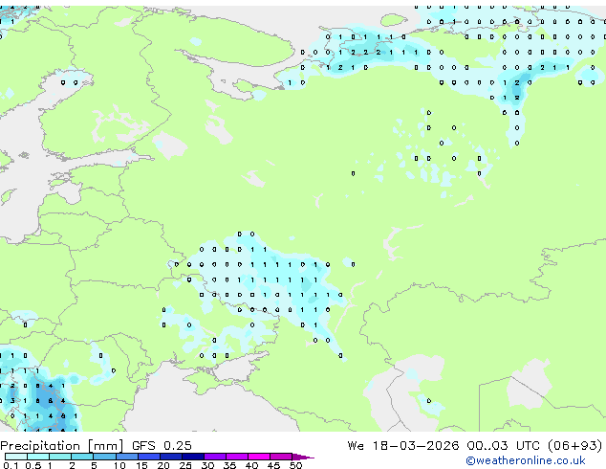Select the legend swatch between 5 and 10
This screenshot has height=469, width=606.
[x=104, y=457]
